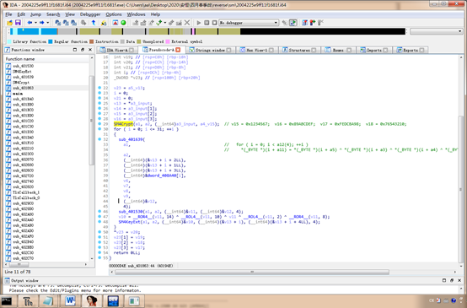Open the Options menu
The height and width of the screenshot is (308, 467).
[x=114, y=14]
